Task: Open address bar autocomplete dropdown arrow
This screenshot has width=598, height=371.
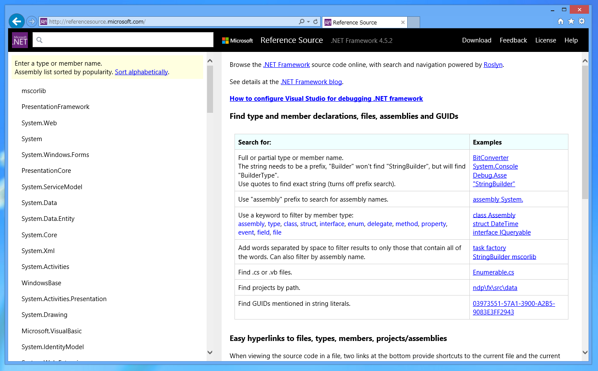Action: click(x=308, y=21)
